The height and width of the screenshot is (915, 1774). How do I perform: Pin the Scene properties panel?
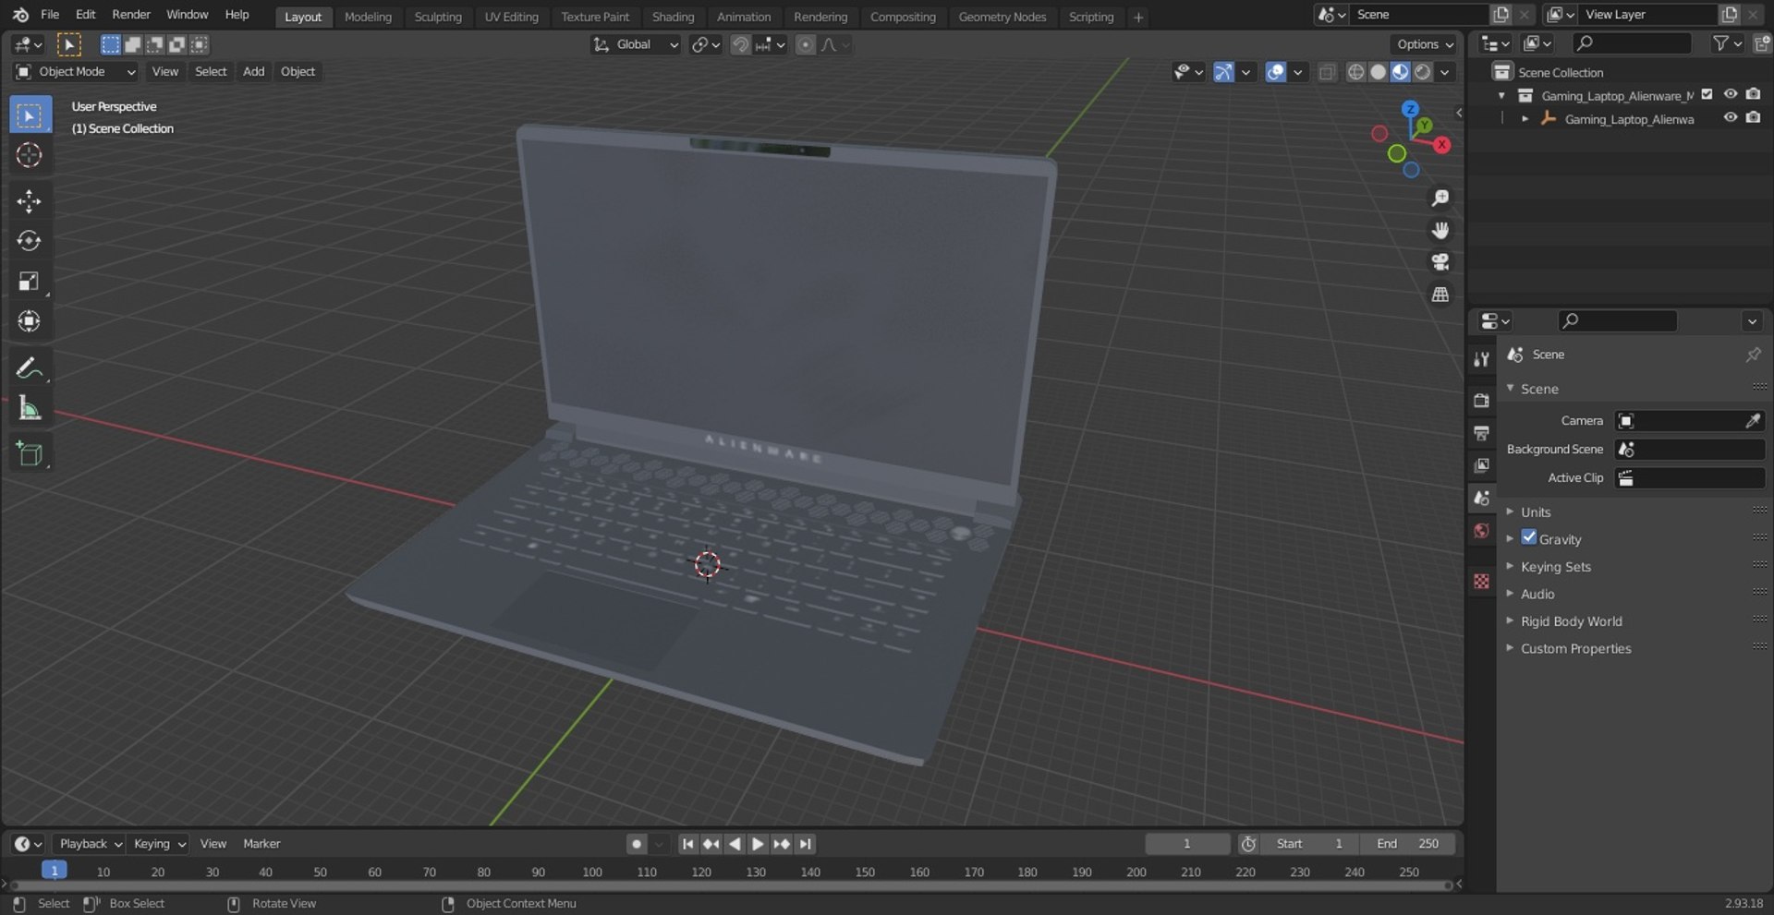coord(1753,355)
